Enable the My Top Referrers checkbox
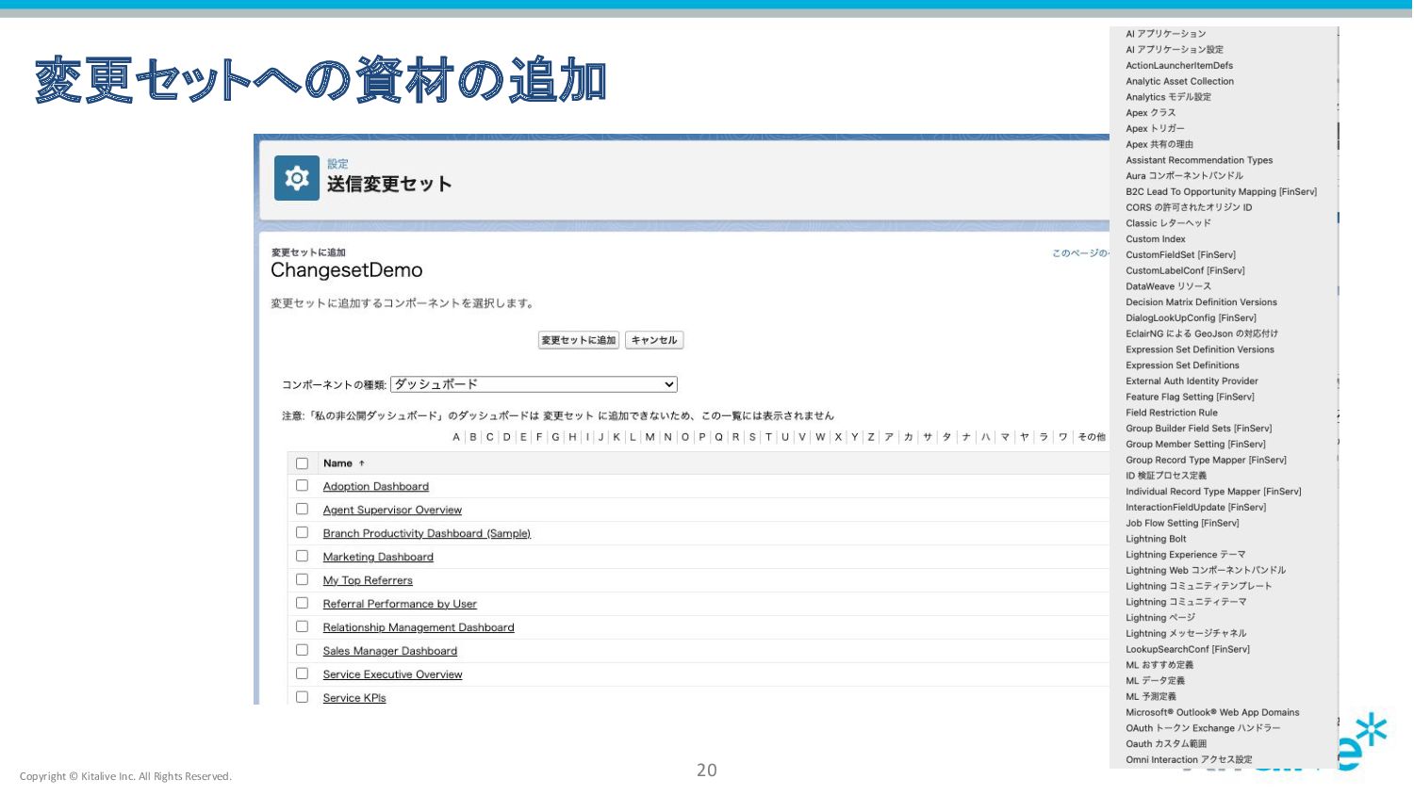 (x=302, y=580)
